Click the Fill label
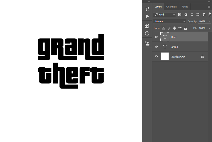Screen dimensions: 212x142 point(195,28)
